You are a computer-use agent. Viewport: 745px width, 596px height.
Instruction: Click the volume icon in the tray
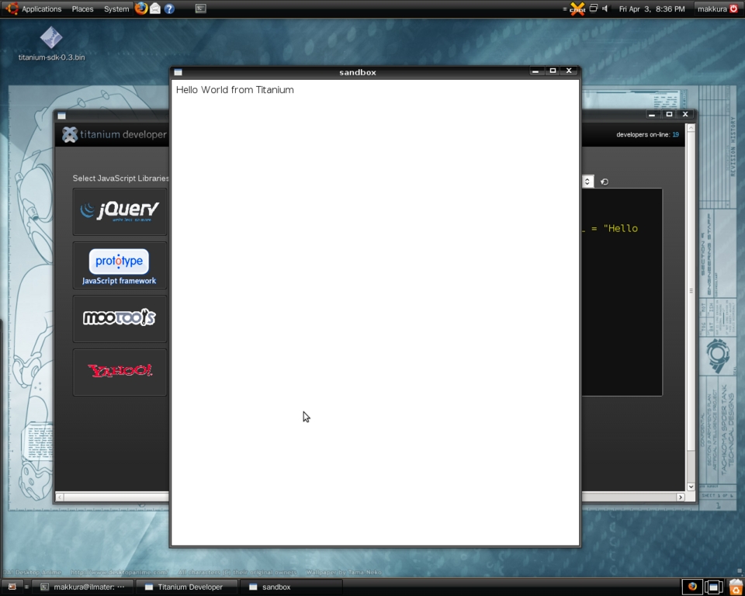[605, 9]
